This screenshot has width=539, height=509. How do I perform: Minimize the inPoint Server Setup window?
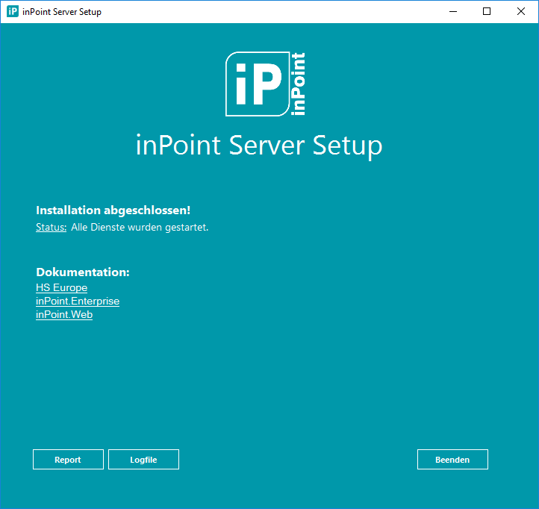(x=453, y=11)
